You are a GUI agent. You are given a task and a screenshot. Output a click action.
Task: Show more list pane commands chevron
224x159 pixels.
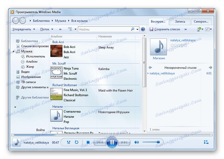click(x=185, y=29)
